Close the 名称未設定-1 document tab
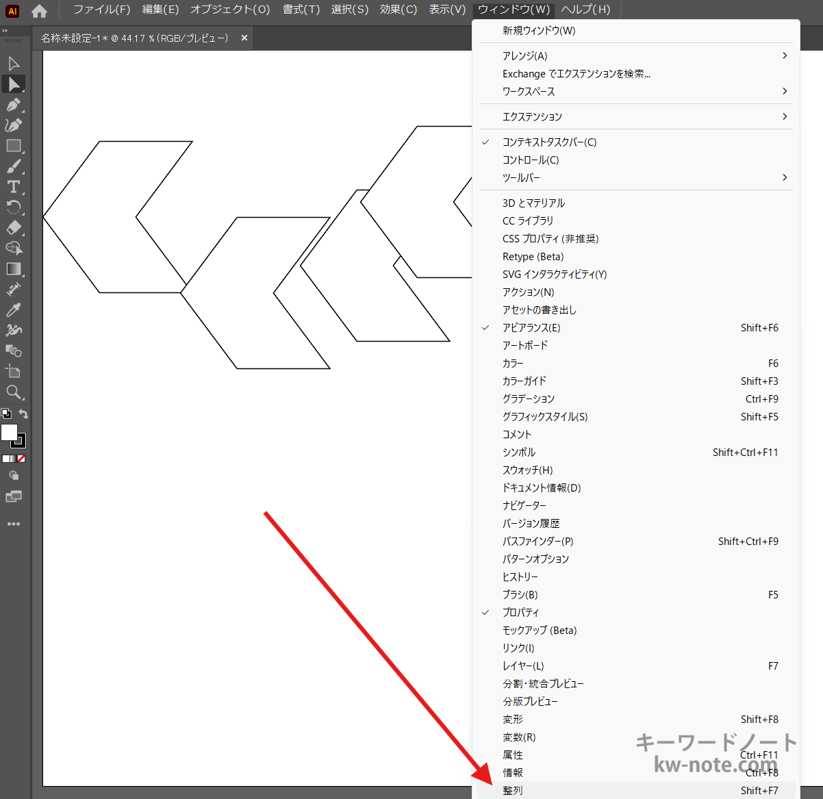Viewport: 823px width, 799px height. pos(244,38)
